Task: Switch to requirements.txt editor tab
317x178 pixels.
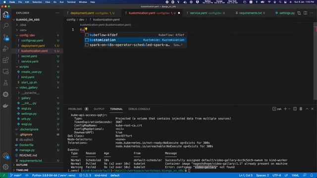Action: pyautogui.click(x=250, y=13)
